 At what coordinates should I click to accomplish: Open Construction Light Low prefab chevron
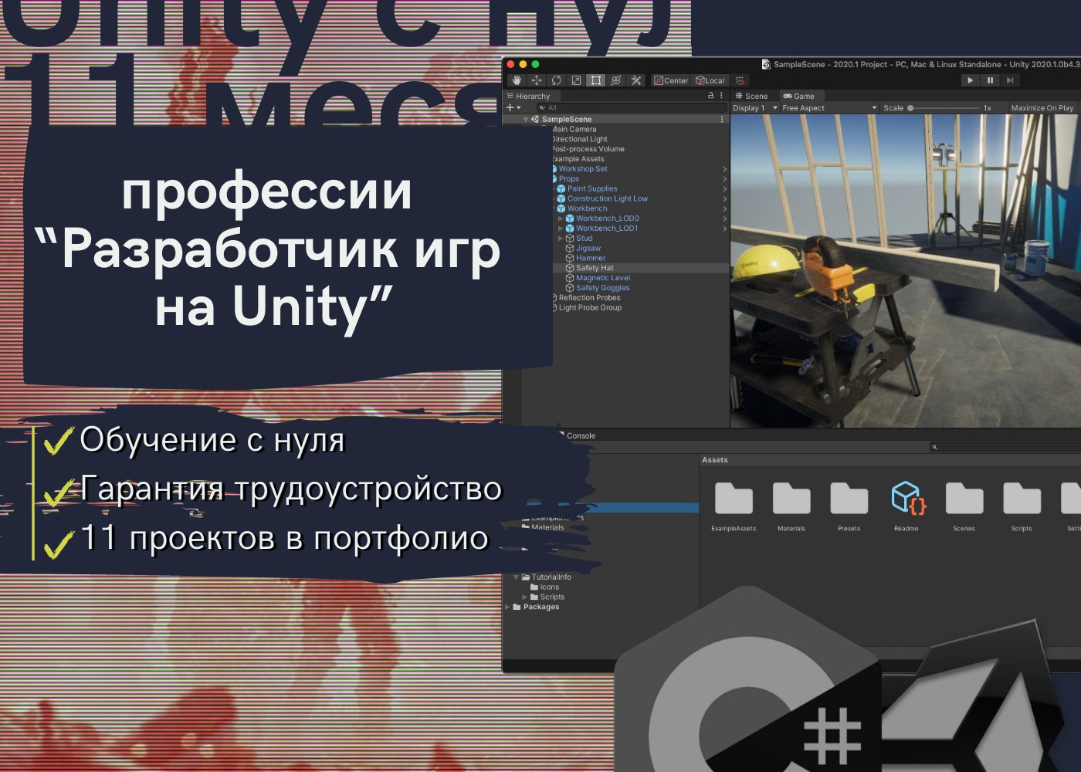click(724, 198)
